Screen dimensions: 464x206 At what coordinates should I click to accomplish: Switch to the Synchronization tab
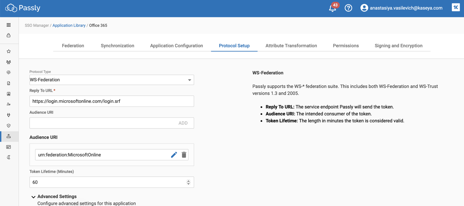point(117,46)
